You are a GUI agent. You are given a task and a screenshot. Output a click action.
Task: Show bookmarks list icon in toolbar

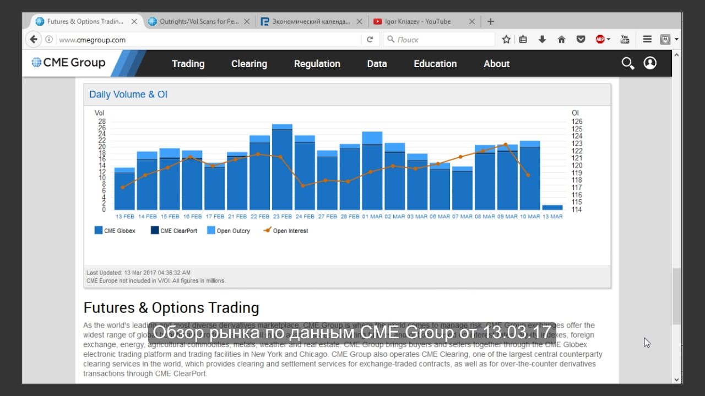coord(523,40)
